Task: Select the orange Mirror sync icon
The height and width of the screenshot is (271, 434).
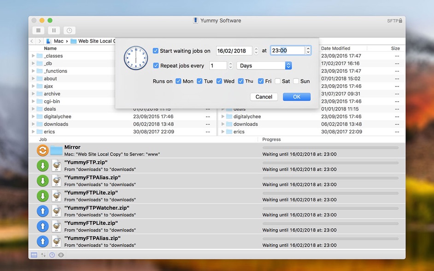Action: 43,150
